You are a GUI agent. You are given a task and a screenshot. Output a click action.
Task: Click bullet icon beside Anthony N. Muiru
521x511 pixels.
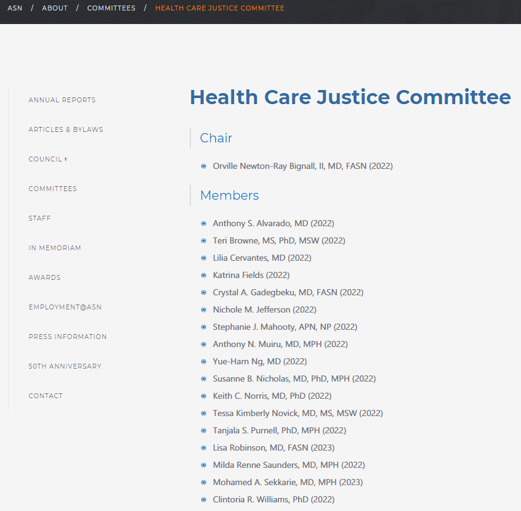204,345
